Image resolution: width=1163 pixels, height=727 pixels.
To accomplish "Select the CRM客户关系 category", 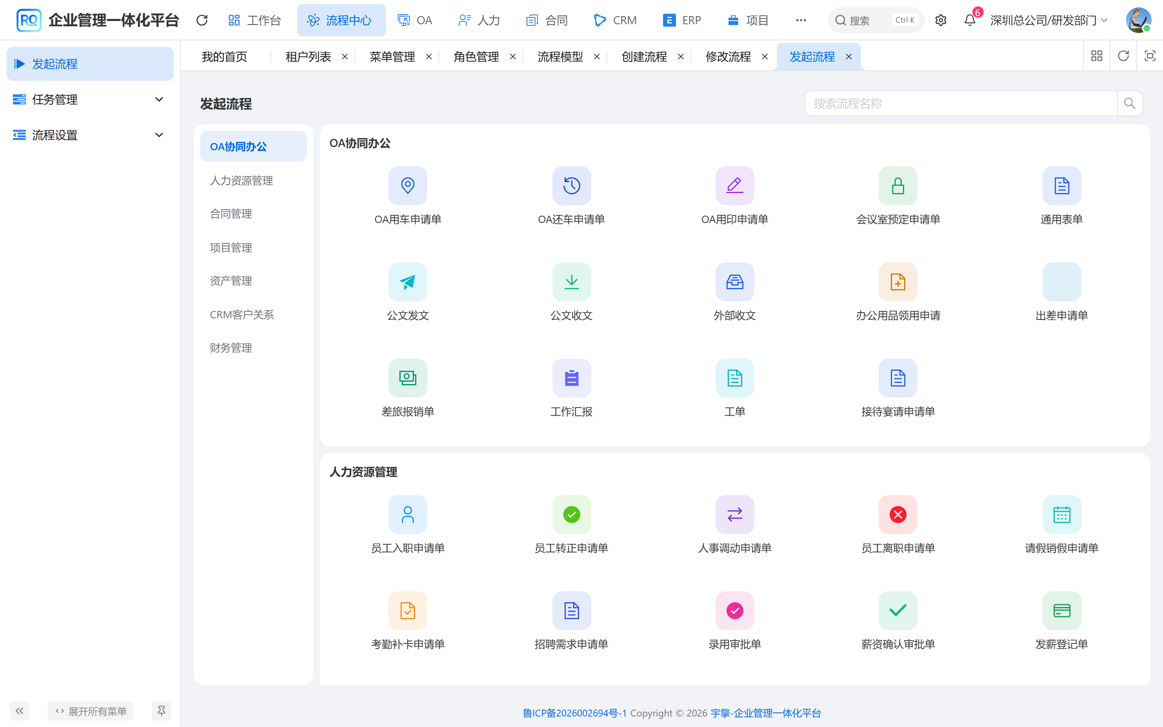I will point(253,315).
